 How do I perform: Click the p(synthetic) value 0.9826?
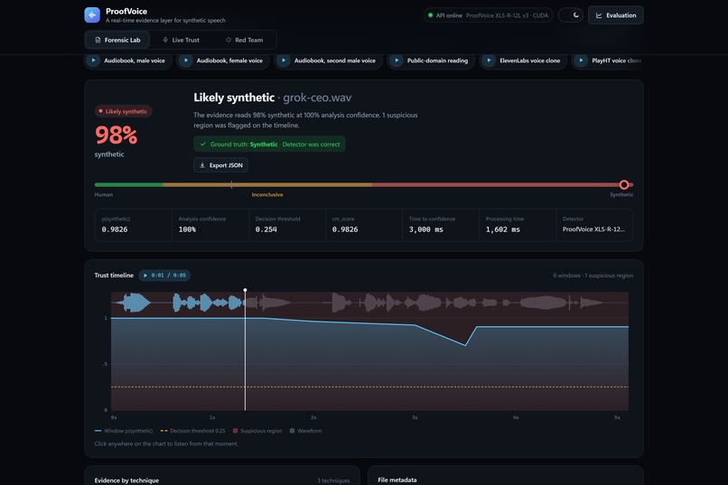pyautogui.click(x=115, y=229)
